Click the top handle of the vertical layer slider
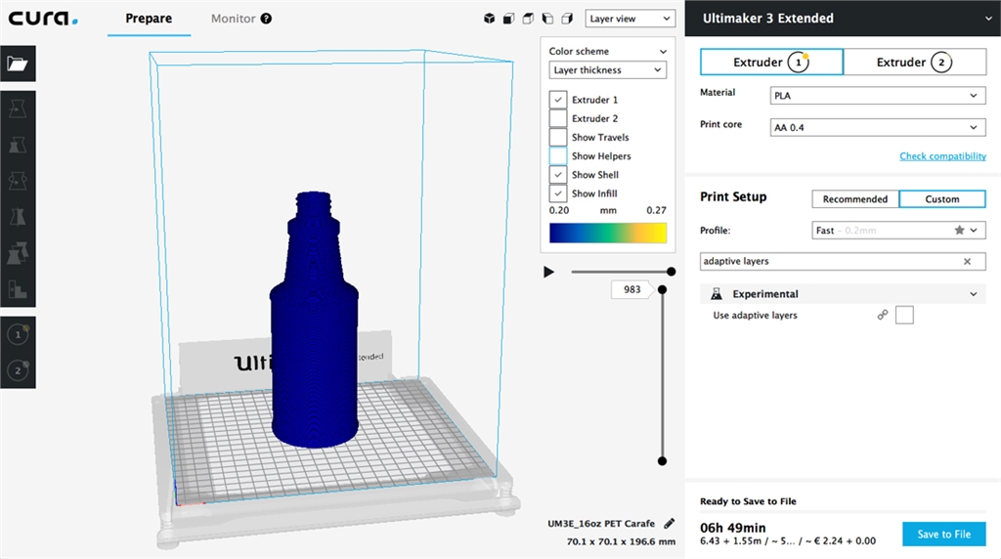 662,289
